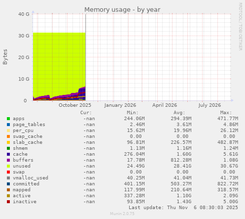Click the 'Cur:' column header
The width and height of the screenshot is (245, 219).
click(x=86, y=113)
